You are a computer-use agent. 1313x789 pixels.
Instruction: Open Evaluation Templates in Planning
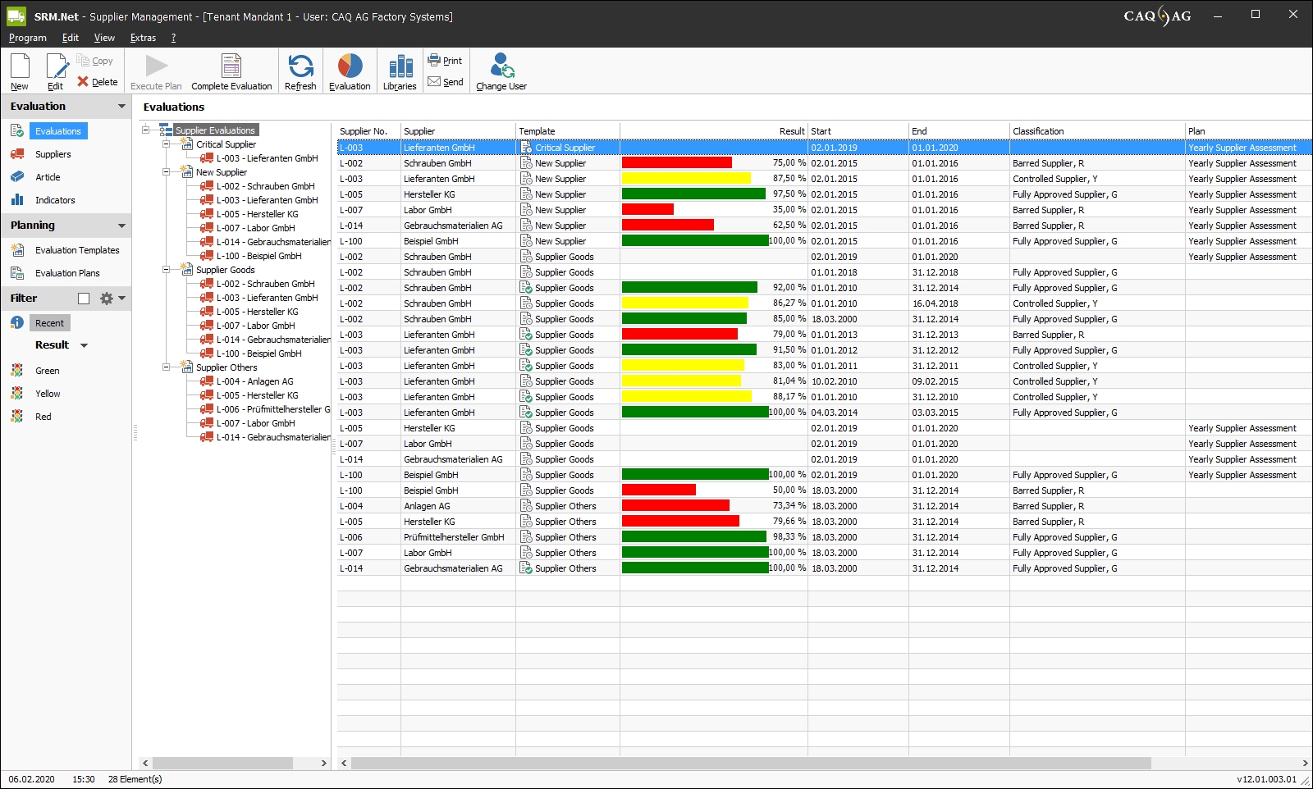[77, 250]
